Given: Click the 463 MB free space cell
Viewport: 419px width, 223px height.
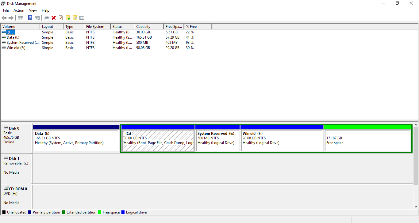Looking at the screenshot, I should pyautogui.click(x=171, y=42).
